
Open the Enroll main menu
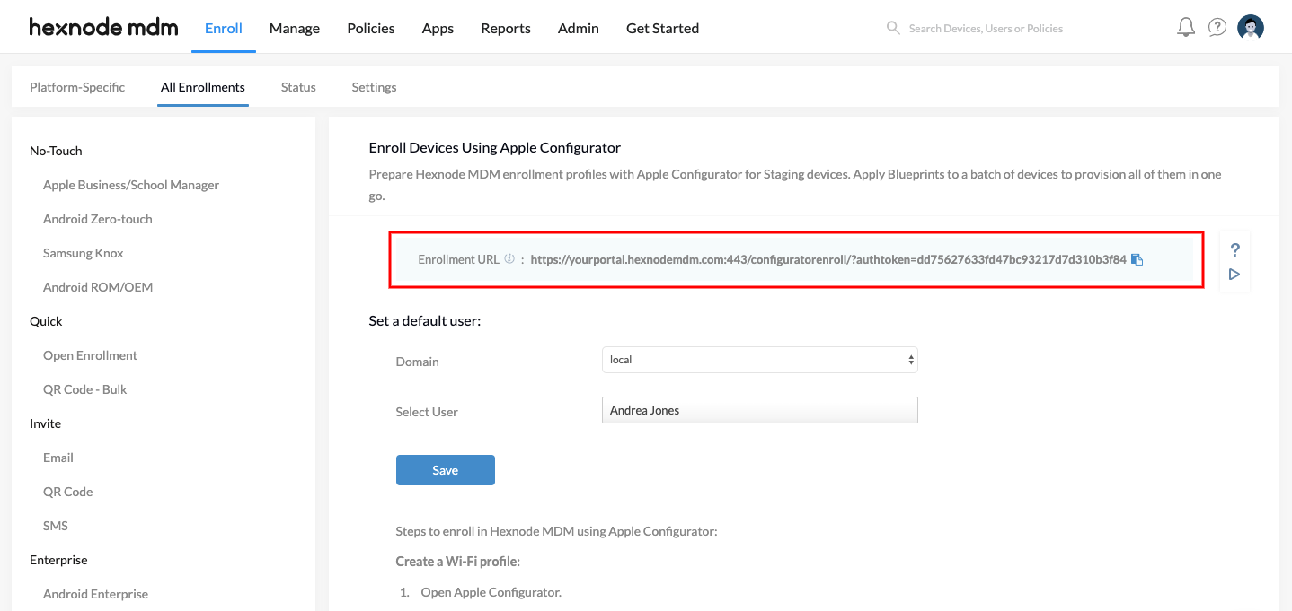click(x=224, y=28)
